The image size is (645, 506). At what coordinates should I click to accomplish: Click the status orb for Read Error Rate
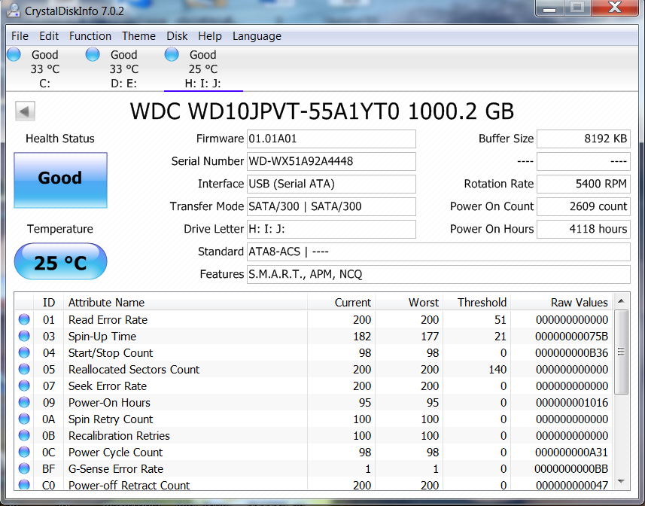coord(24,319)
